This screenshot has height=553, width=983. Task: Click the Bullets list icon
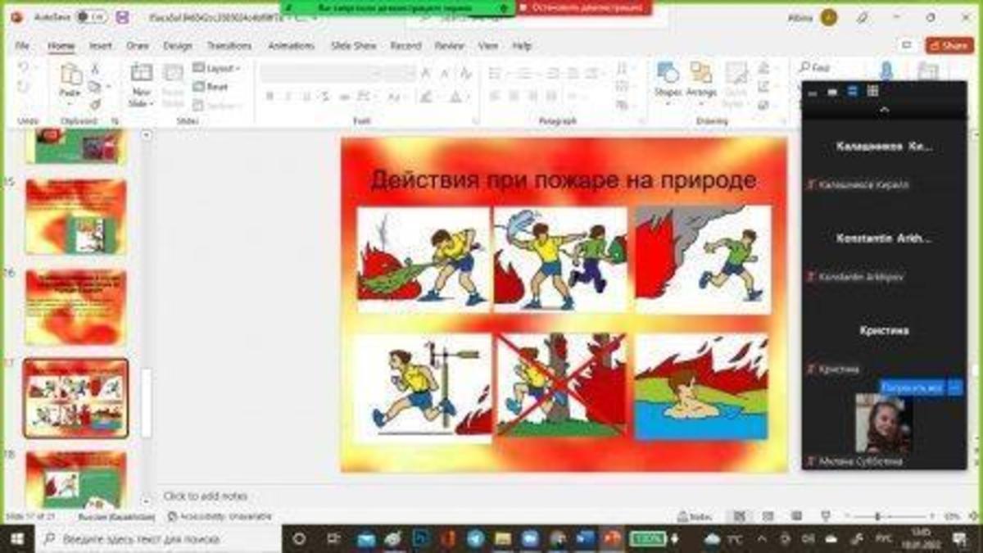(495, 74)
